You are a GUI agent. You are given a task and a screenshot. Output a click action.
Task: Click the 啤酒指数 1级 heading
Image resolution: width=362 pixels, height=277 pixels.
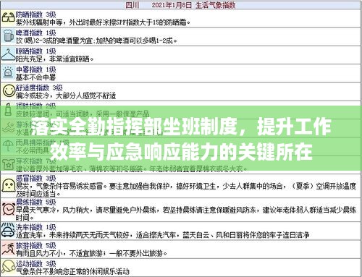tap(35, 33)
